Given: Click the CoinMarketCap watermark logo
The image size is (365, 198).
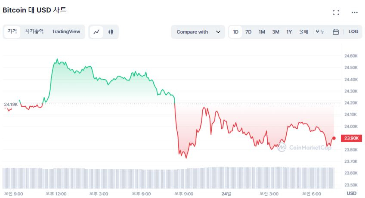Looking at the screenshot, I should coord(304,148).
